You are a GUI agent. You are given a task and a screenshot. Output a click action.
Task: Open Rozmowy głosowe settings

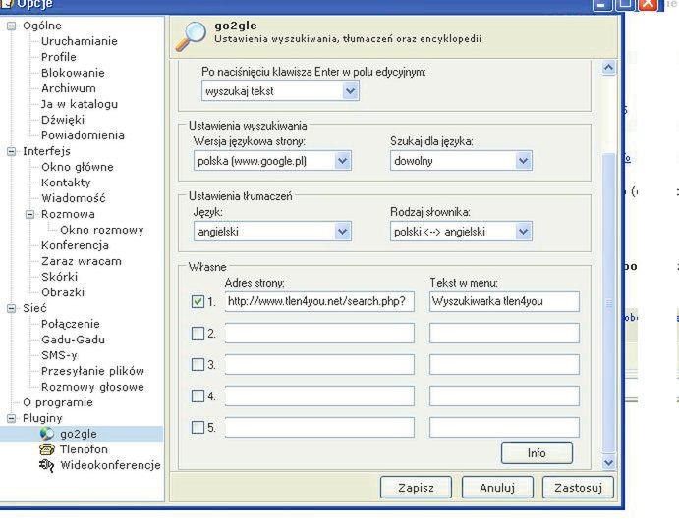(92, 387)
